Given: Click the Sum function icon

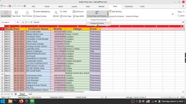Looking at the screenshot, I should pos(26,22).
